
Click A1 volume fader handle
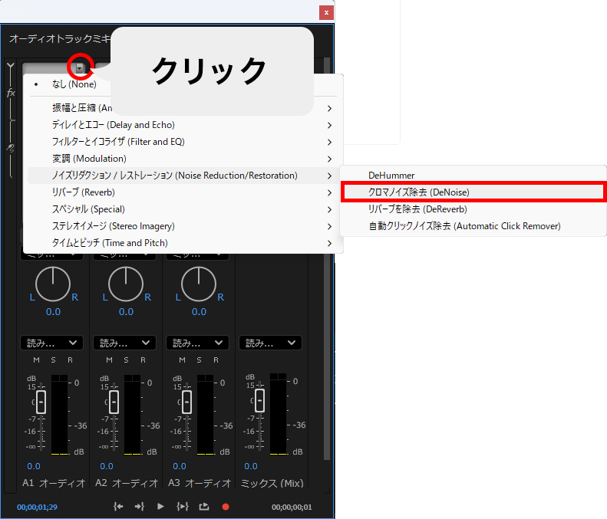pyautogui.click(x=41, y=402)
